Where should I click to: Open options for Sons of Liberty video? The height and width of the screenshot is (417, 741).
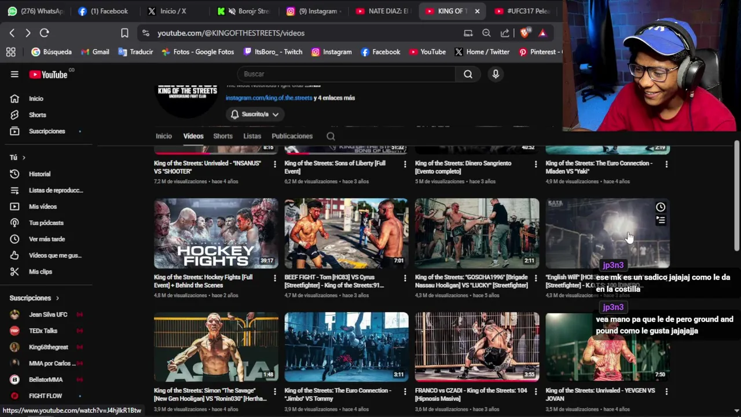click(x=405, y=164)
